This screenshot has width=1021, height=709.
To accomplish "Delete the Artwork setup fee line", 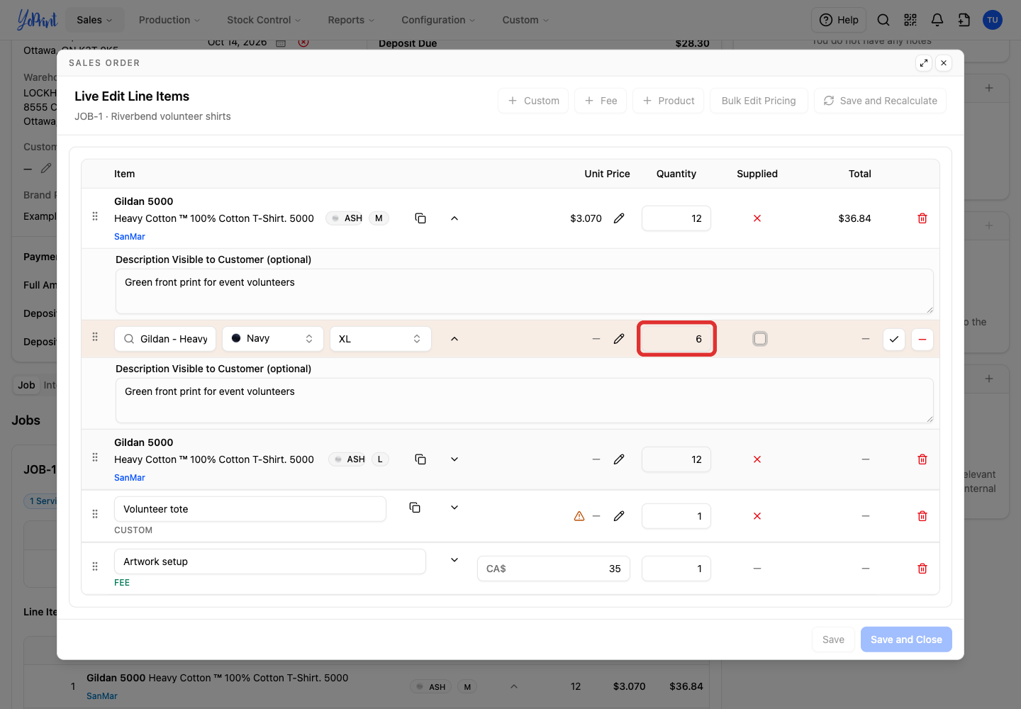I will [922, 569].
